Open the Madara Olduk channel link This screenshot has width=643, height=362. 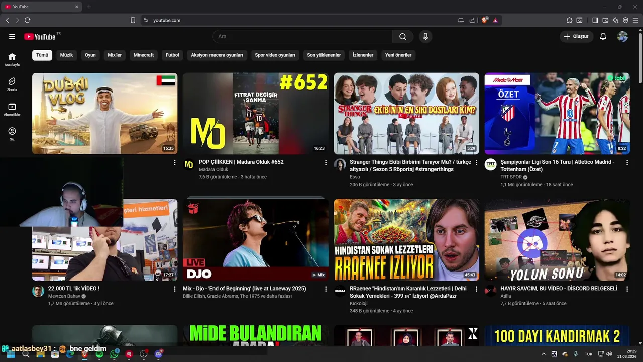[x=213, y=170]
